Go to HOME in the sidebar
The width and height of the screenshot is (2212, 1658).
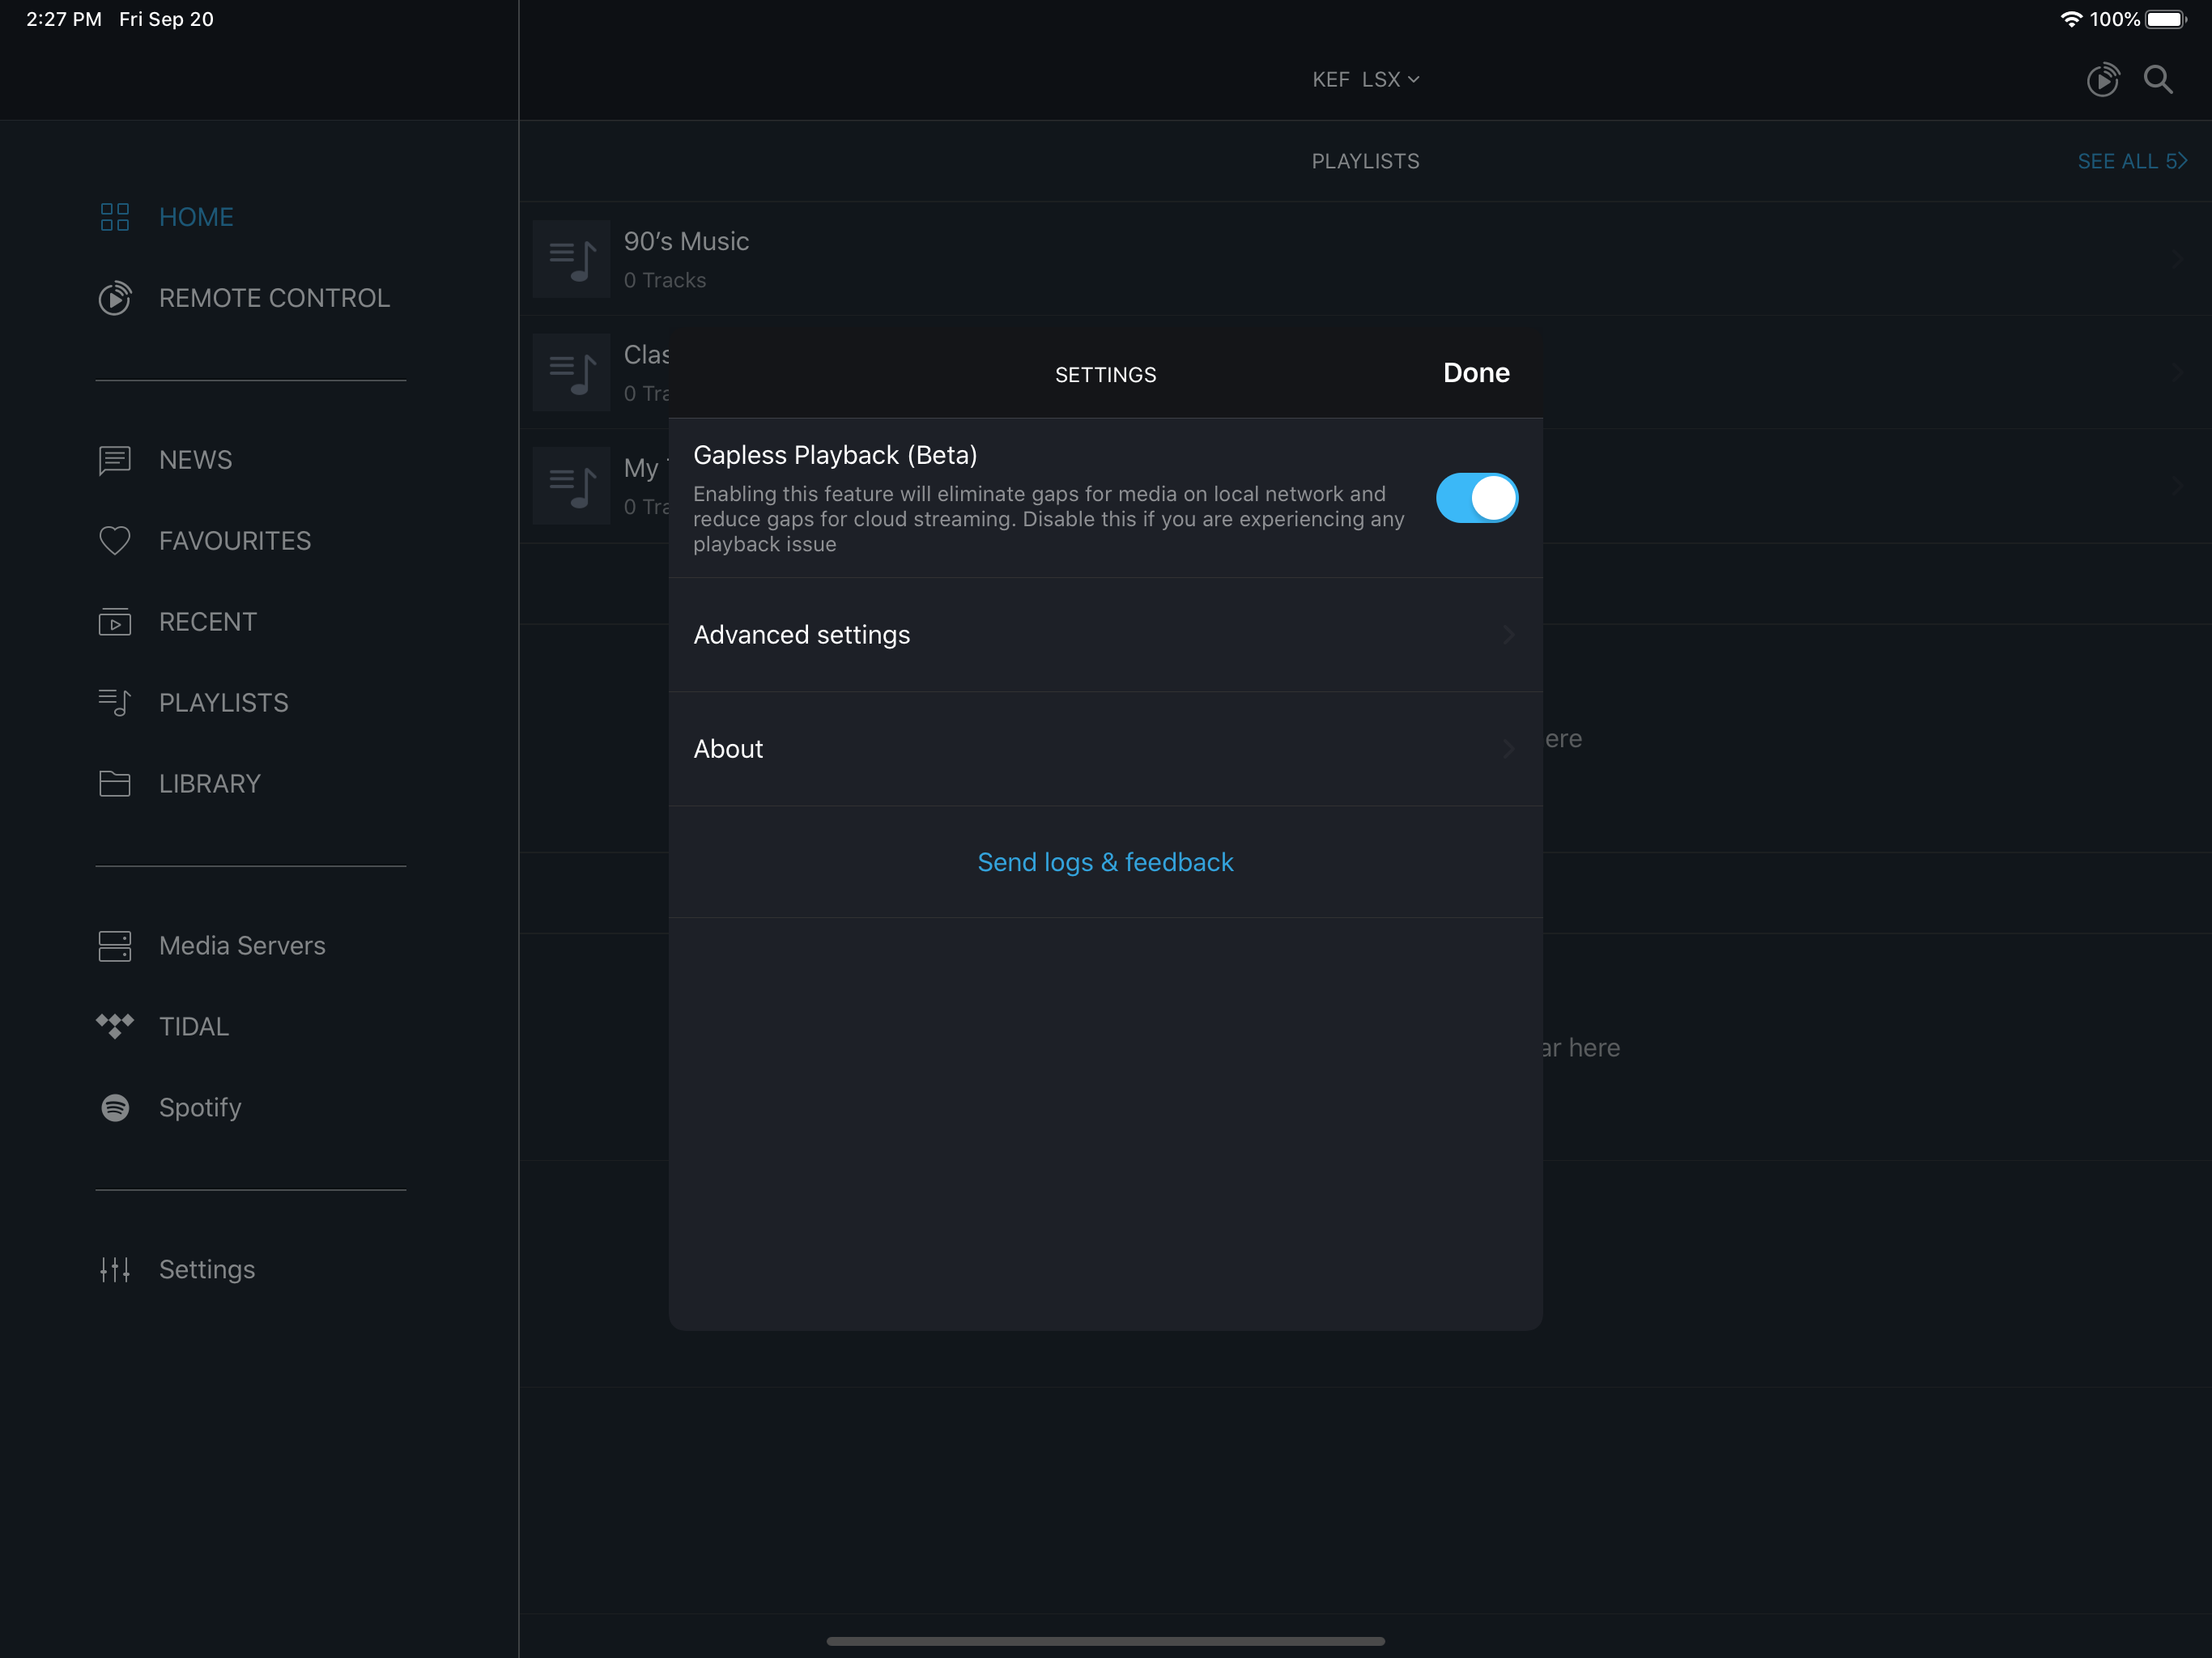click(196, 217)
